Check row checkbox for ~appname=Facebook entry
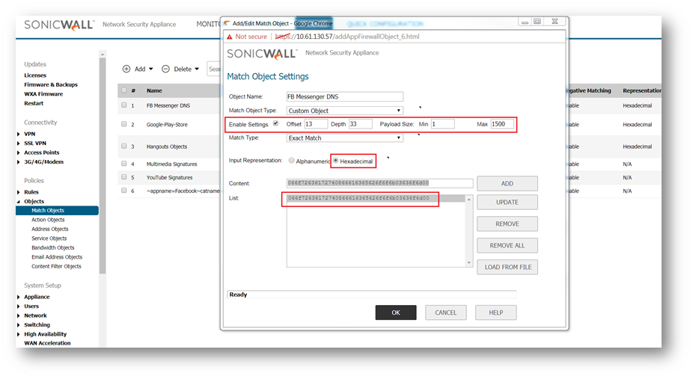The width and height of the screenshot is (693, 379). point(124,191)
